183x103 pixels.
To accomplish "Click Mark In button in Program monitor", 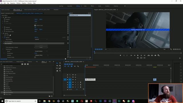I will 124,56.
